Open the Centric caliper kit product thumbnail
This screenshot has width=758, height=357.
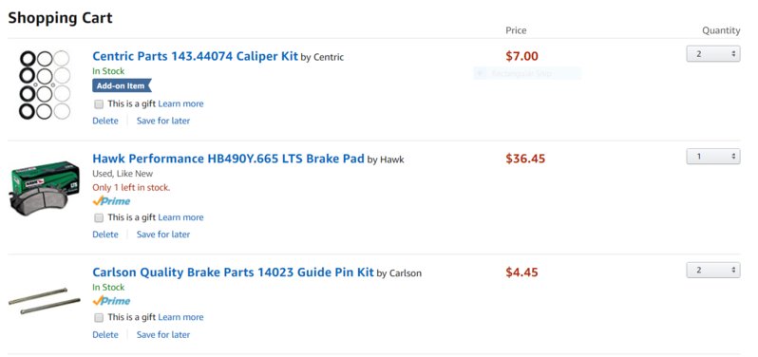pyautogui.click(x=45, y=85)
